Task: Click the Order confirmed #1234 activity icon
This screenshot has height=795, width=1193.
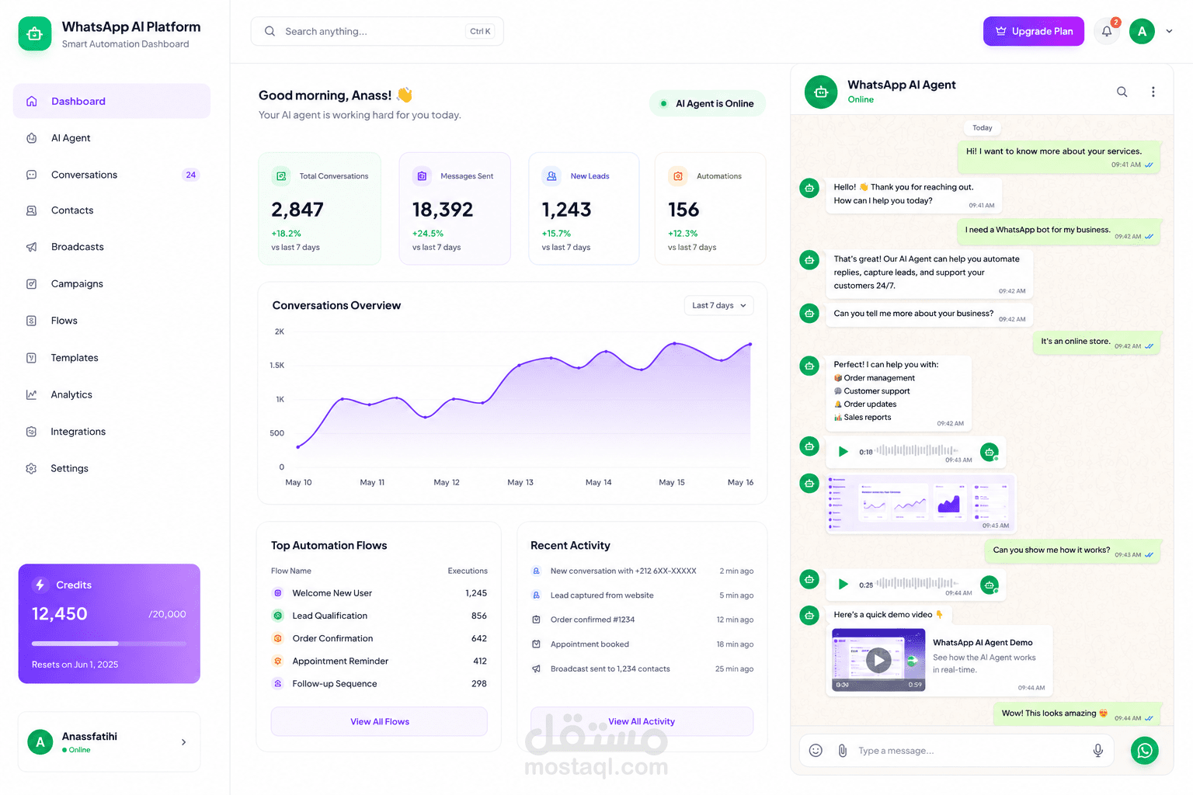Action: point(536,620)
